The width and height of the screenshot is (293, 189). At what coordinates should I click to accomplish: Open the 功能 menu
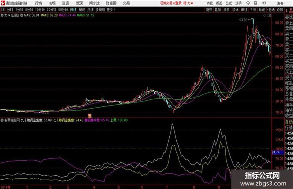[x=210, y=3]
